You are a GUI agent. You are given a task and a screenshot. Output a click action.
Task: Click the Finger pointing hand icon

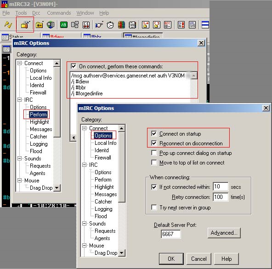tap(99, 25)
